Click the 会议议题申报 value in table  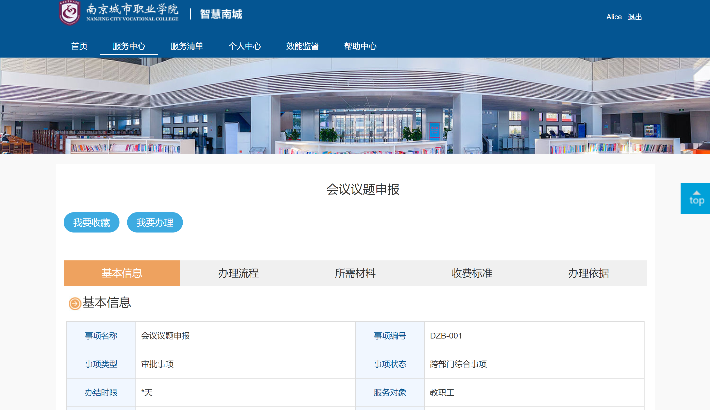pos(246,336)
